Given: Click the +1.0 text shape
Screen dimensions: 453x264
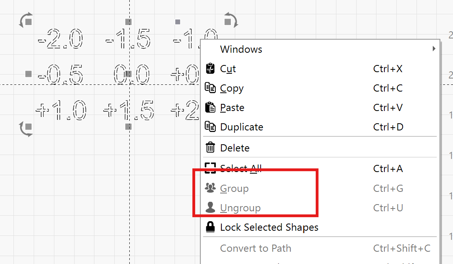Looking at the screenshot, I should tap(61, 111).
